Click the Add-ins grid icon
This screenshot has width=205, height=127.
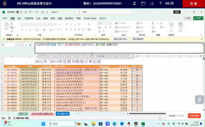tap(171, 24)
